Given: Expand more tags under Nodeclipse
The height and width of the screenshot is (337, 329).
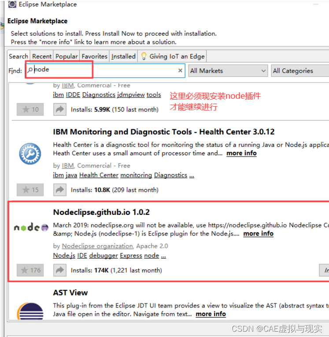Looking at the screenshot, I should click(163, 256).
